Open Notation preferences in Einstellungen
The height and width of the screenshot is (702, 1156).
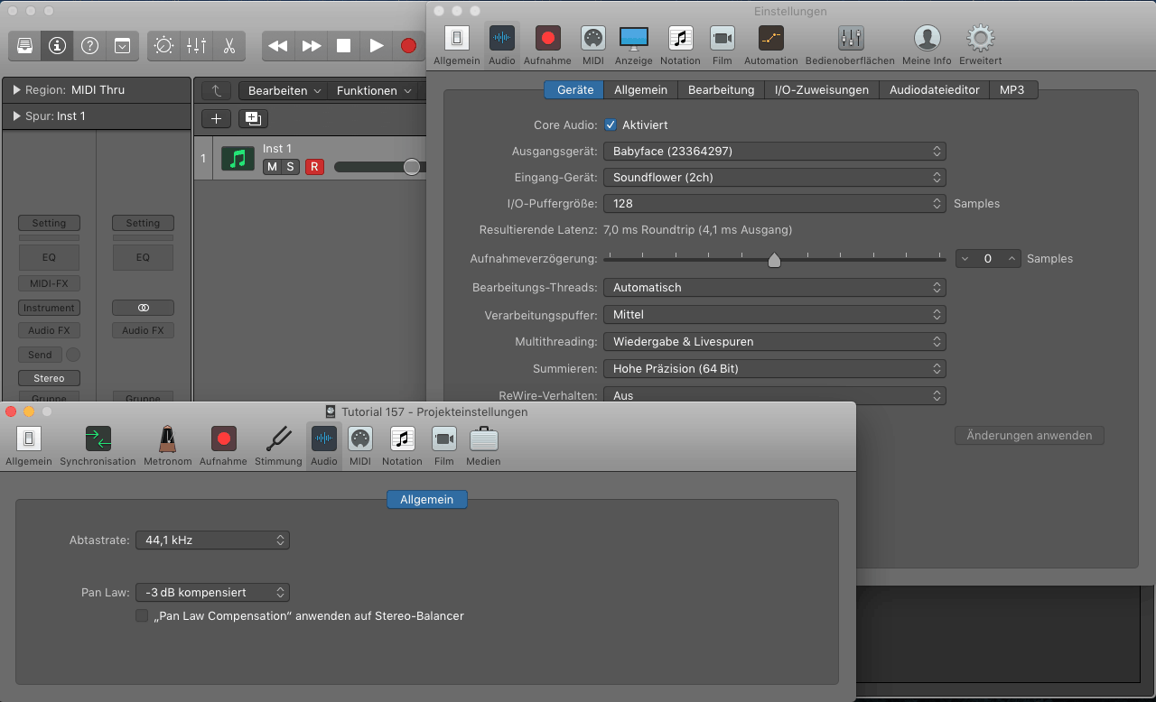point(680,45)
